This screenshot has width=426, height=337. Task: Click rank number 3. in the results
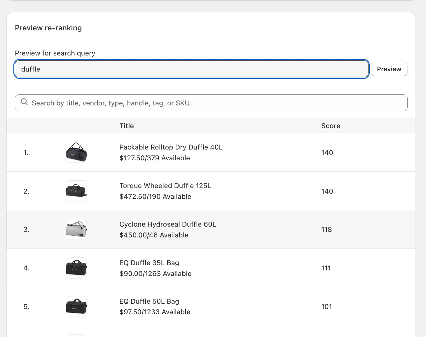coord(26,230)
